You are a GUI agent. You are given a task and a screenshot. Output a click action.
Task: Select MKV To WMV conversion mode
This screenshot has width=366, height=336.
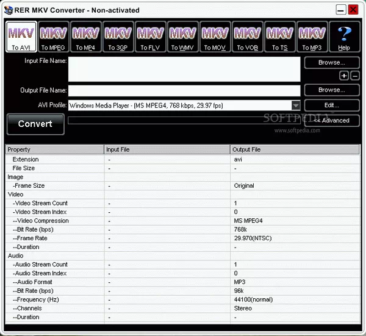pyautogui.click(x=183, y=37)
